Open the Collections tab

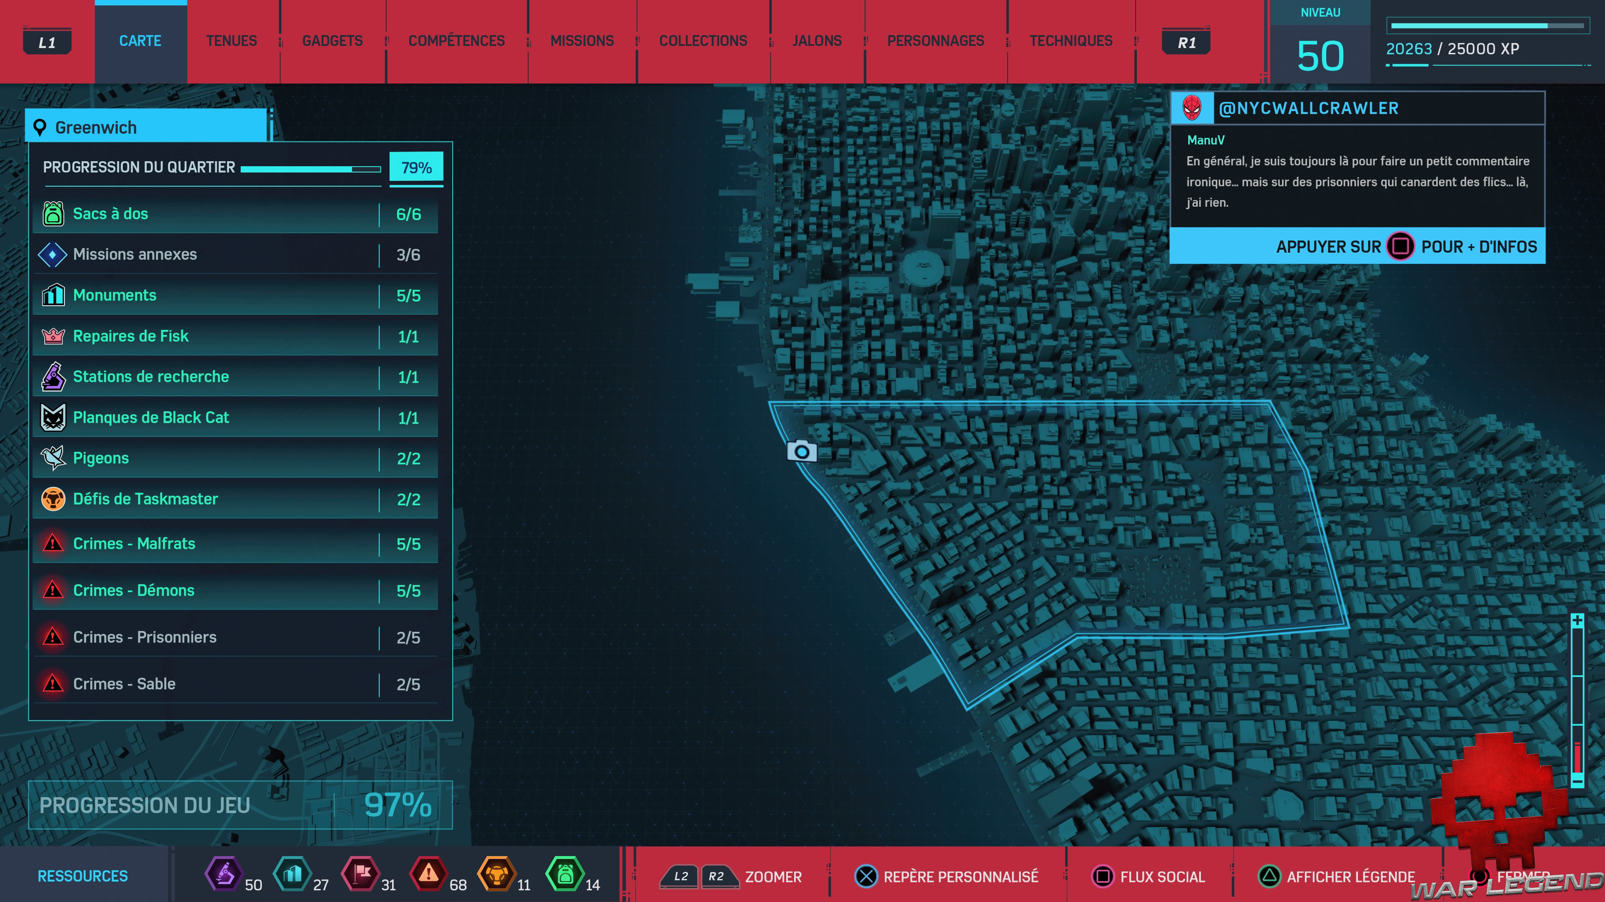[703, 41]
